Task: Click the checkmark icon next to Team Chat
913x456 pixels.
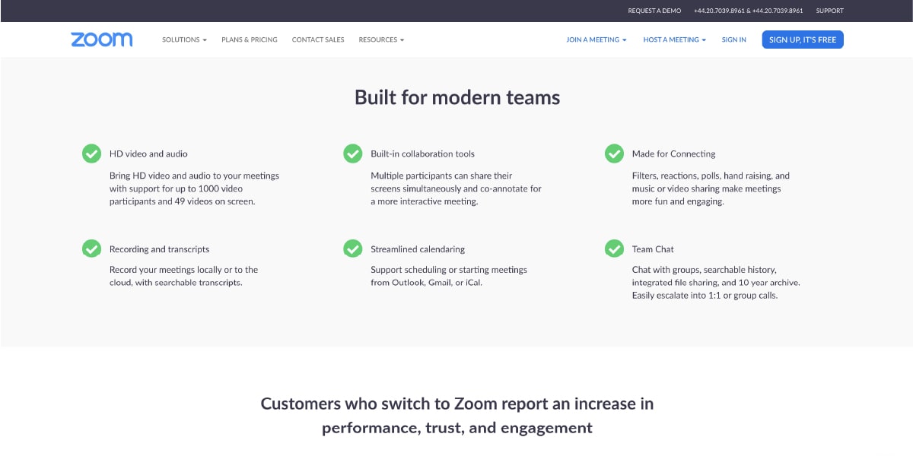Action: click(x=614, y=249)
